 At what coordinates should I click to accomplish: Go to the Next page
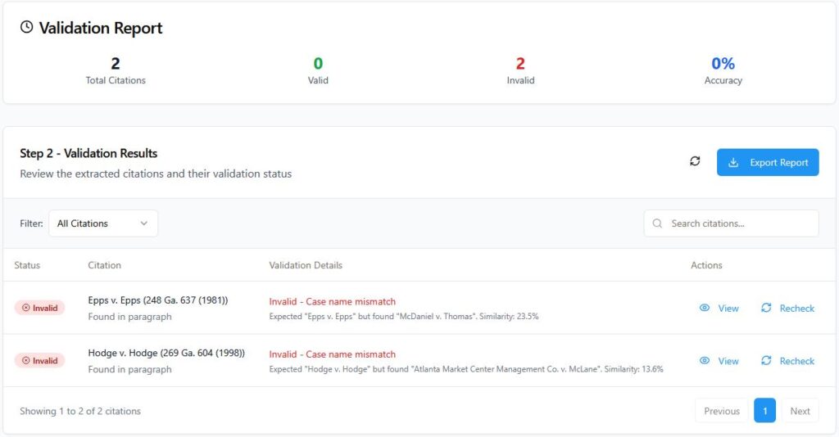pyautogui.click(x=800, y=411)
